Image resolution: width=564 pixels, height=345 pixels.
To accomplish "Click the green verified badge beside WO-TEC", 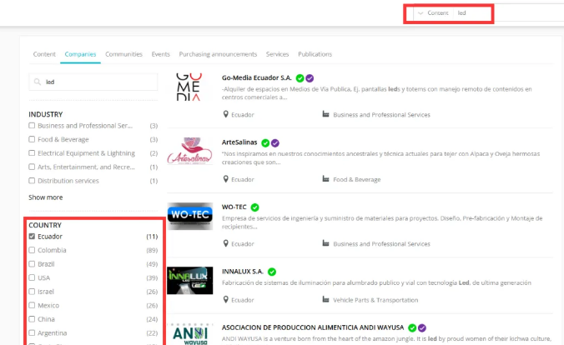I will pyautogui.click(x=255, y=207).
